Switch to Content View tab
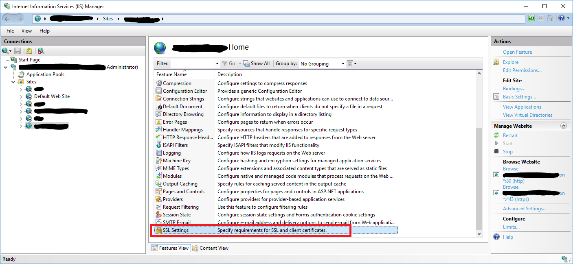Viewport: 573px width, 264px height. (x=210, y=248)
